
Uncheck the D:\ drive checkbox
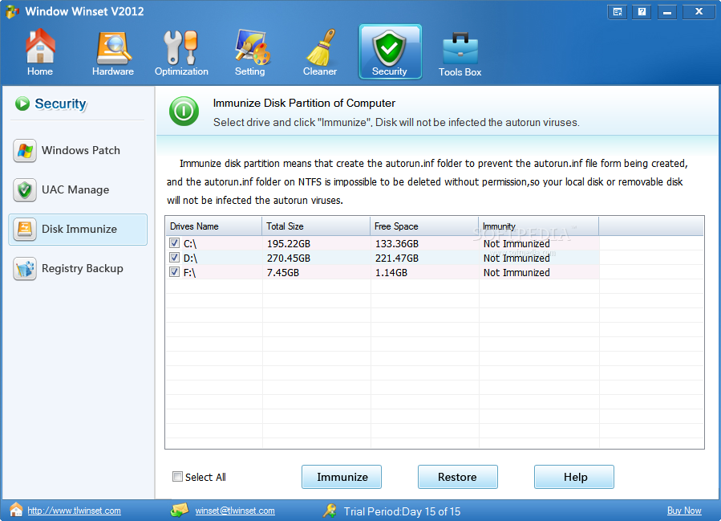point(174,257)
